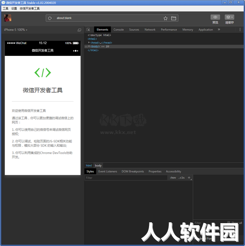The height and width of the screenshot is (246, 245).
Task: Open the Accessibility pane tab
Action: pyautogui.click(x=174, y=171)
